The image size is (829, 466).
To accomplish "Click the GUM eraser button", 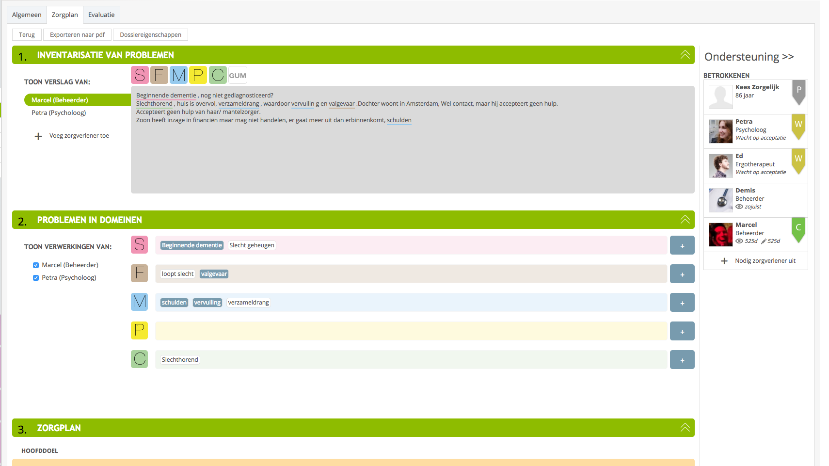I will pyautogui.click(x=238, y=76).
